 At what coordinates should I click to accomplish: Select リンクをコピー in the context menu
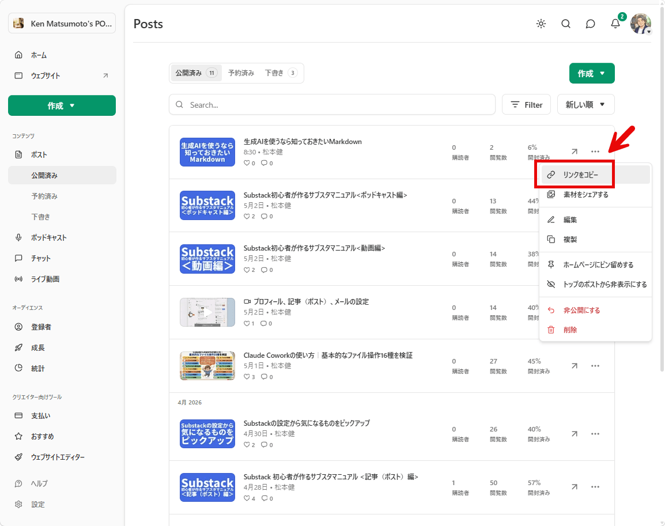(595, 175)
